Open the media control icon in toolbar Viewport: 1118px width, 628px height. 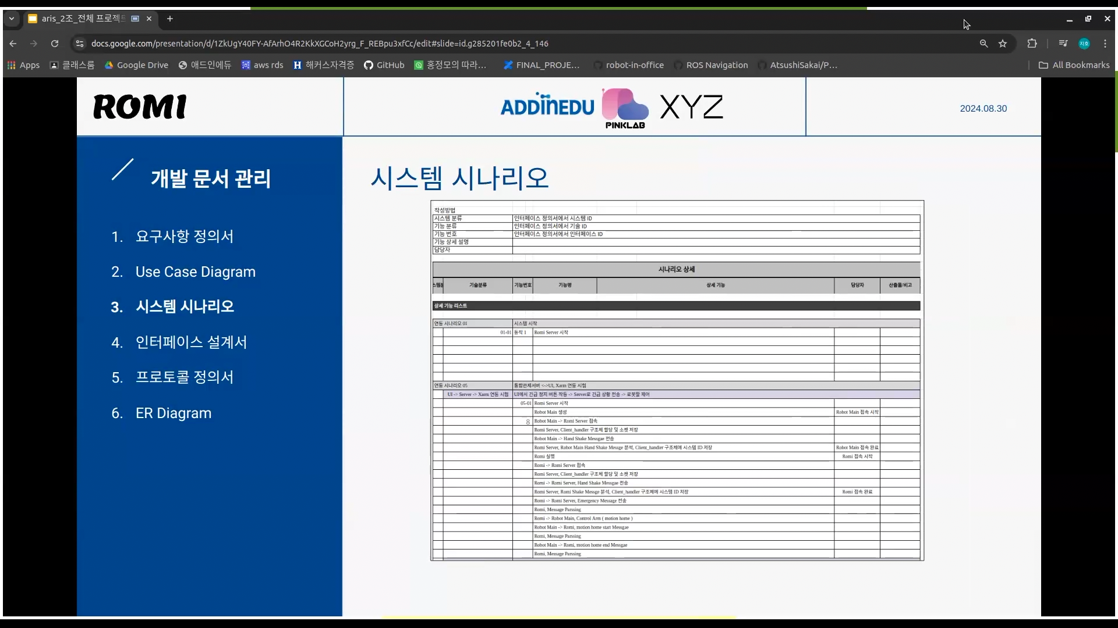(1063, 44)
